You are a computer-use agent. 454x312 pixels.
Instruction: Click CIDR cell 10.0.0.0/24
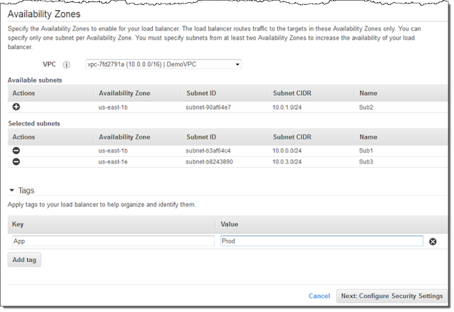point(287,150)
